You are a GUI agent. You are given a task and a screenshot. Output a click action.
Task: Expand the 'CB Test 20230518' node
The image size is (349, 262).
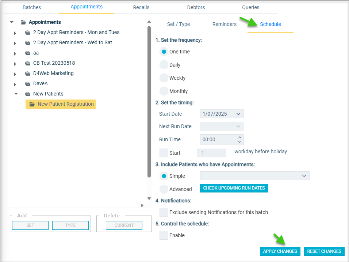pos(15,64)
